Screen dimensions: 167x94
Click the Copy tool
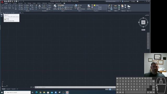coord(21,7)
